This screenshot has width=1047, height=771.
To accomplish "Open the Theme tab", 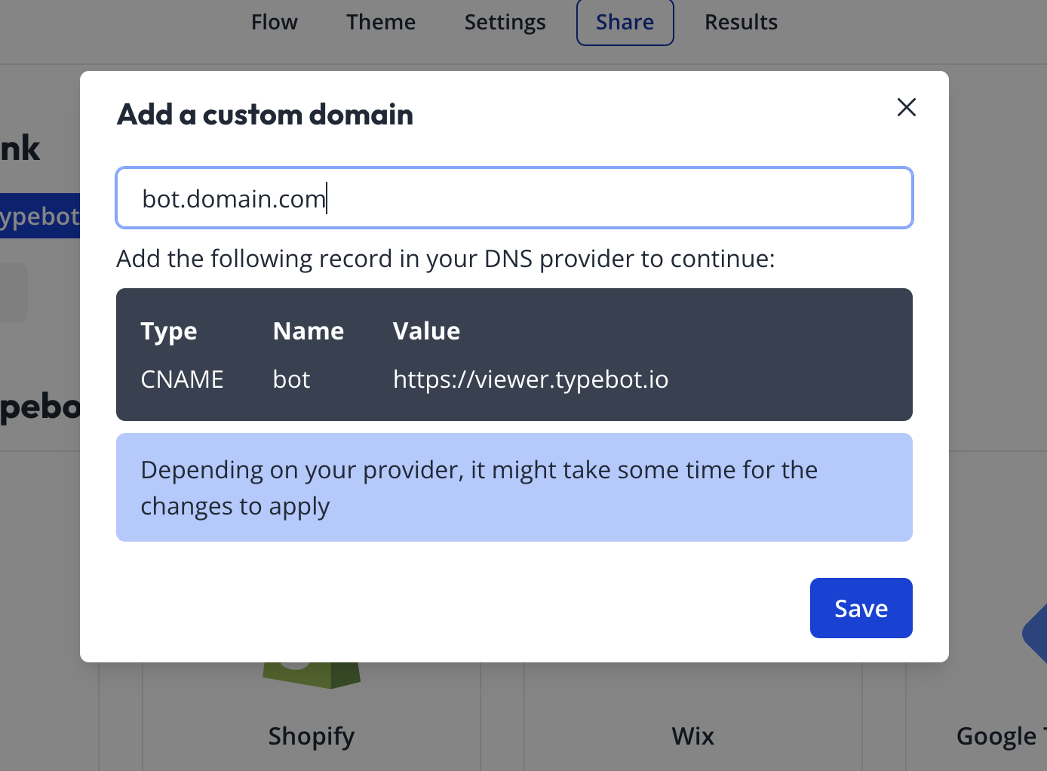I will (x=380, y=22).
